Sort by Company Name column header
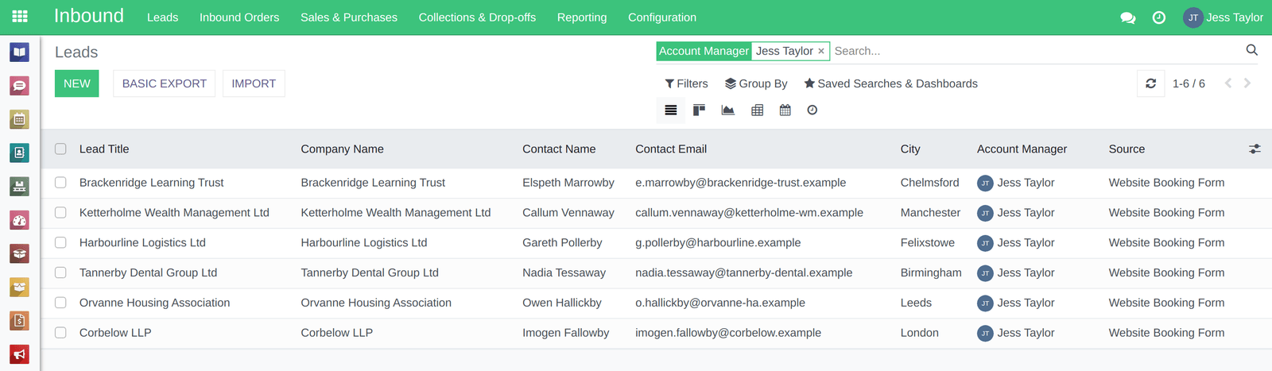Screen dimensions: 1272x371 point(343,149)
